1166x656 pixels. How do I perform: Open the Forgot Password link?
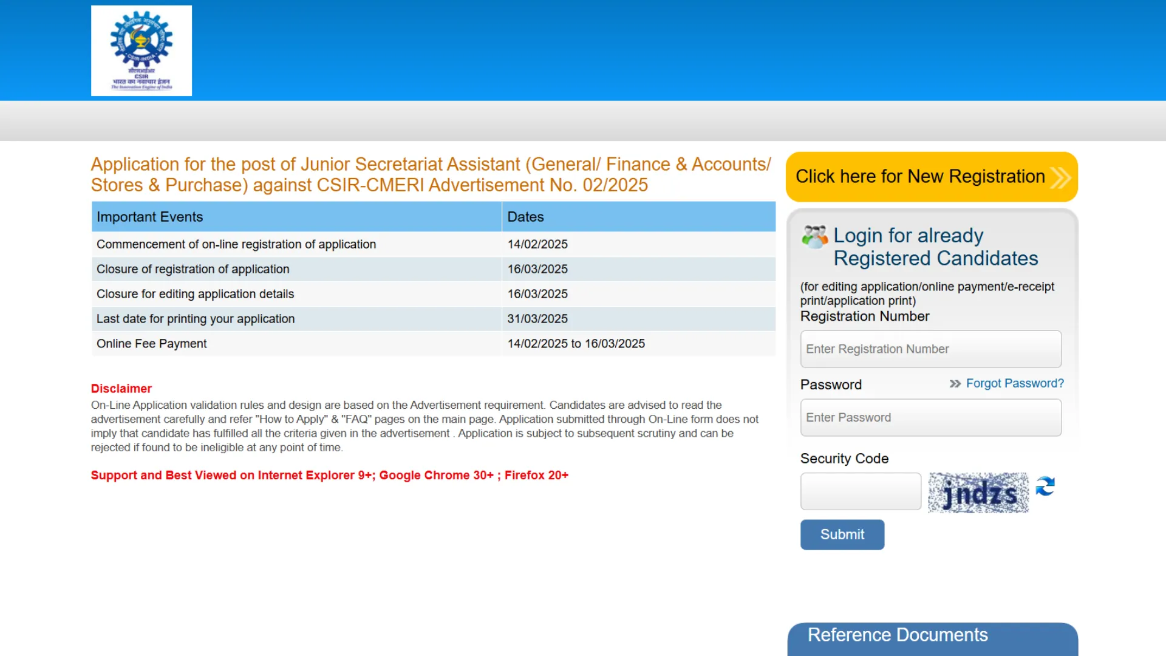pyautogui.click(x=1015, y=383)
